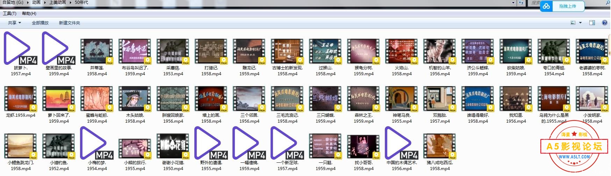Select the 墙上的画.1958.mp4 video icon

click(211, 99)
